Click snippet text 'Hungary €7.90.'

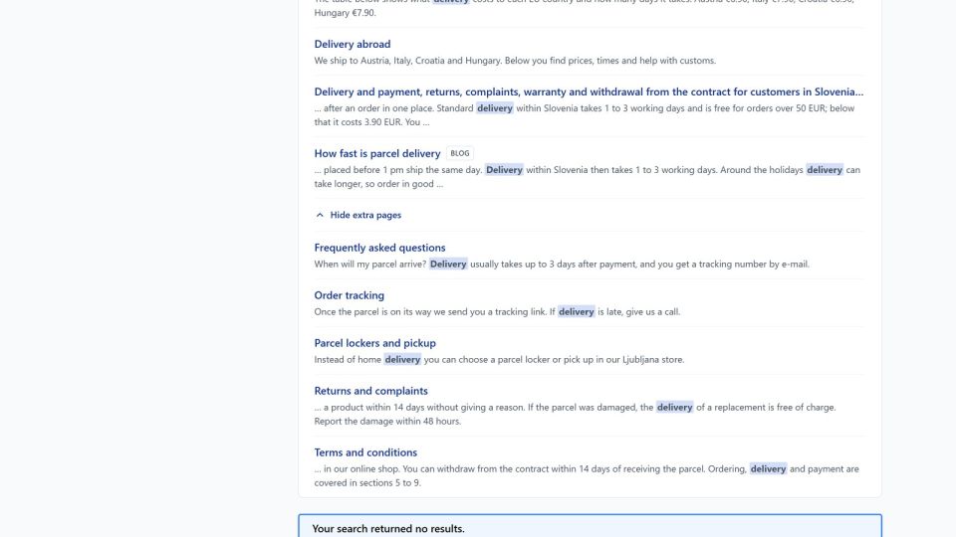click(x=346, y=13)
